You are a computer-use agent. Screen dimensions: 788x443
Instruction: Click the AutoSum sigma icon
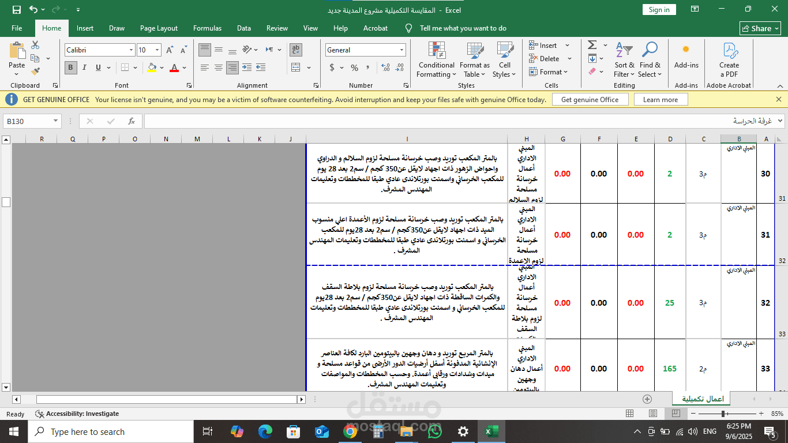[592, 45]
